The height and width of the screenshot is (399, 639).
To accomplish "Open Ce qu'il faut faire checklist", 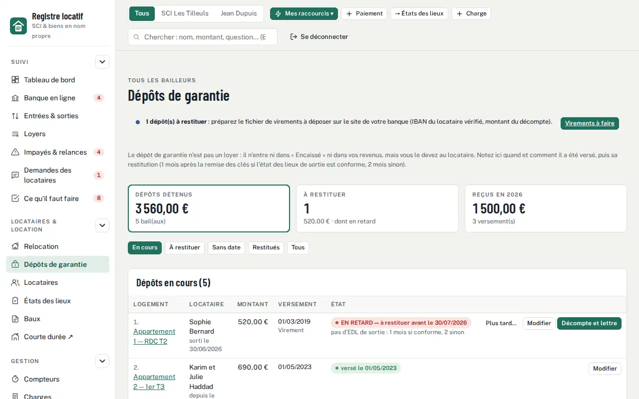I will tap(57, 199).
